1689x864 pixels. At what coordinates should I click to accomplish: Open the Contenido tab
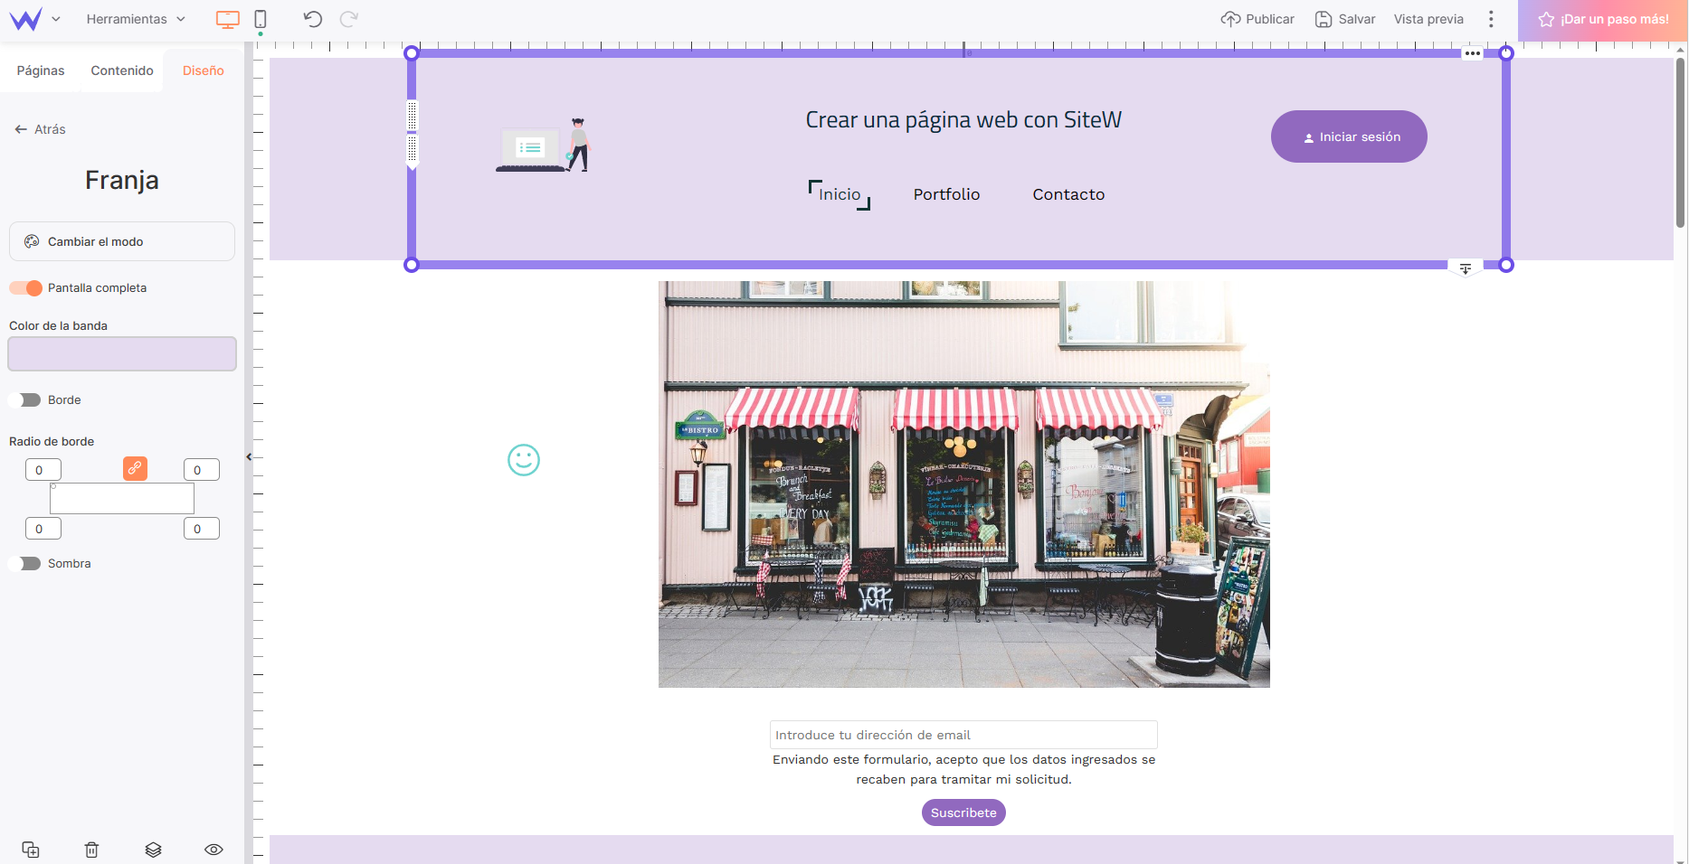[122, 70]
